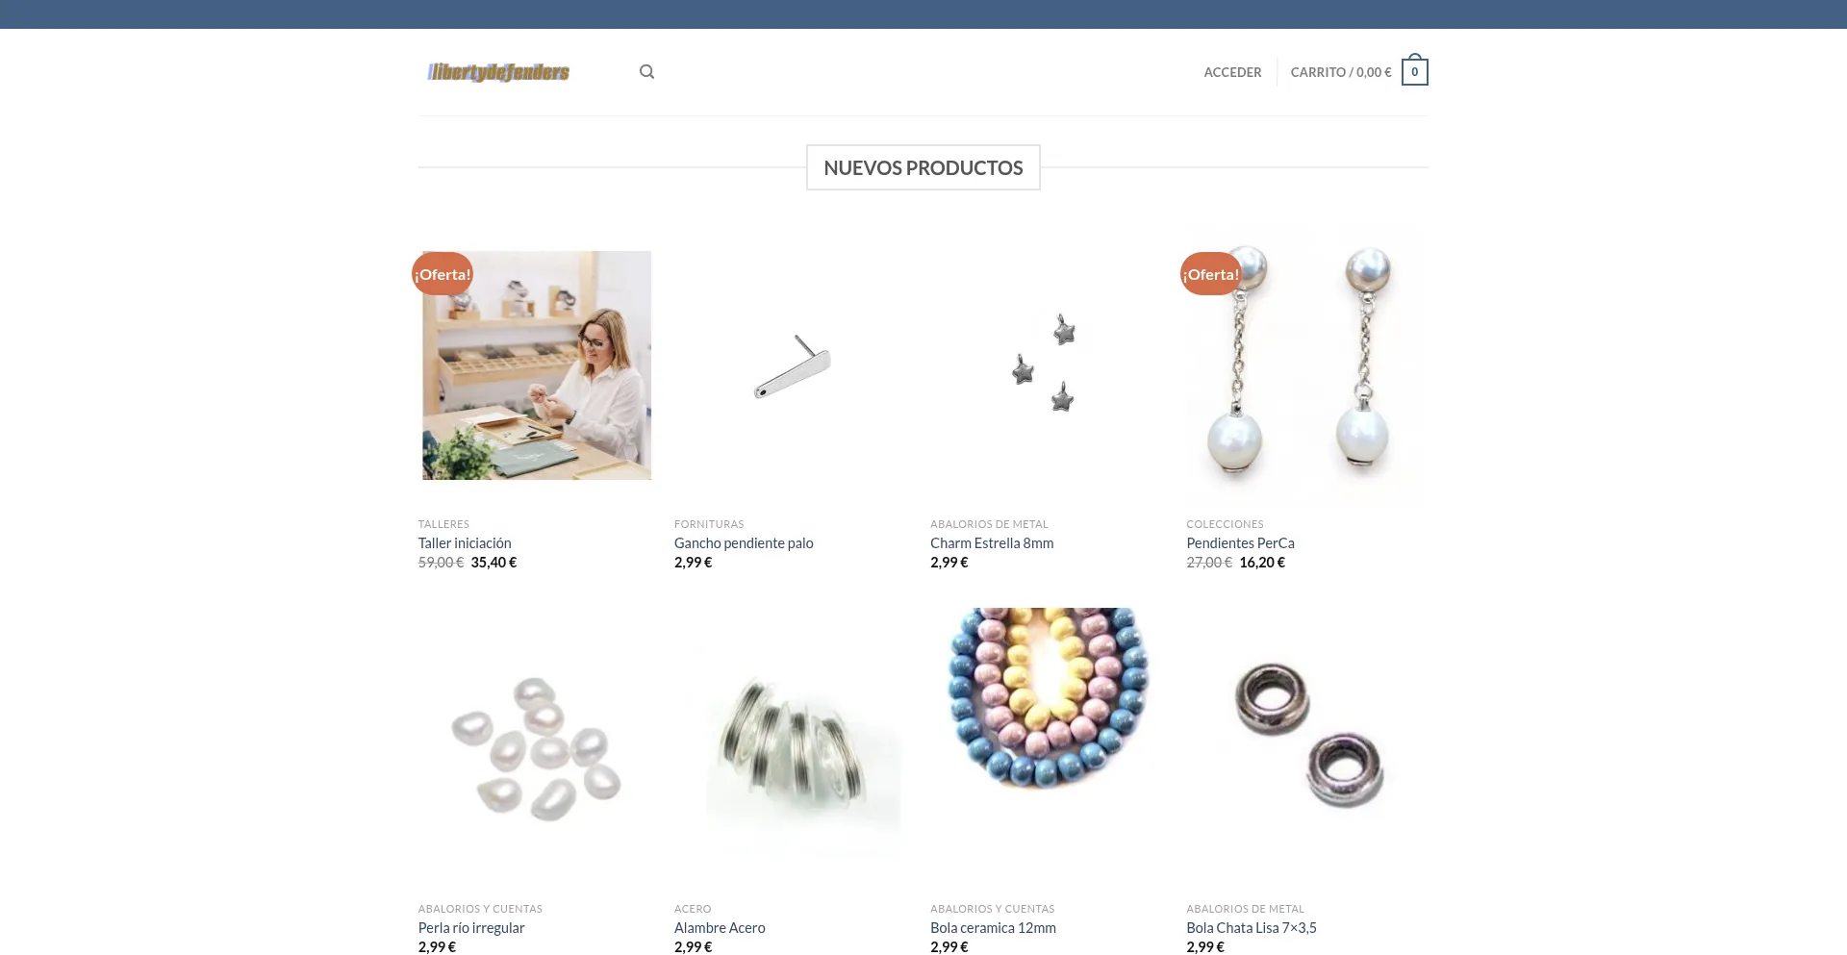Screen dimensions: 1847x955
Task: Open the CARRITO / 0,00 € link
Action: click(x=1340, y=72)
